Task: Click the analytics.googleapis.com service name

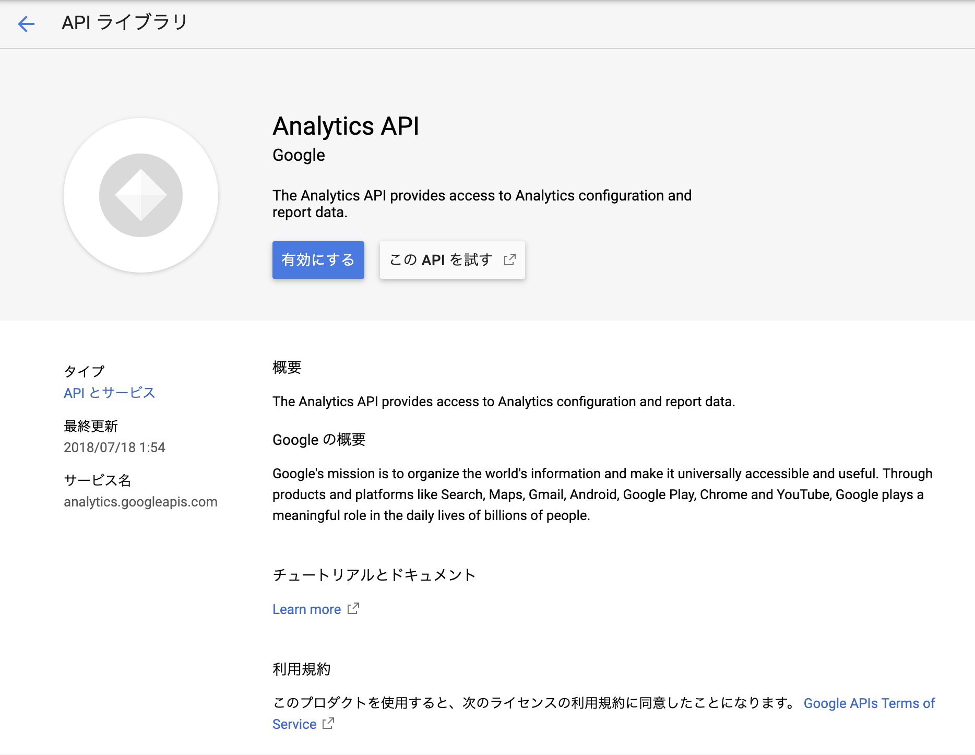Action: pyautogui.click(x=140, y=502)
